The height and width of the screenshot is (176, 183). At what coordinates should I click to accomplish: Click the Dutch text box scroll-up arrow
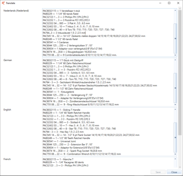pyautogui.click(x=175, y=10)
